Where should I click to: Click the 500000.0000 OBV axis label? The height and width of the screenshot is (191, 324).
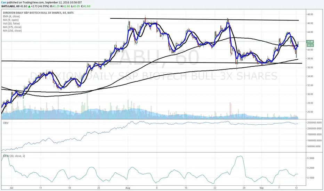click(x=314, y=147)
